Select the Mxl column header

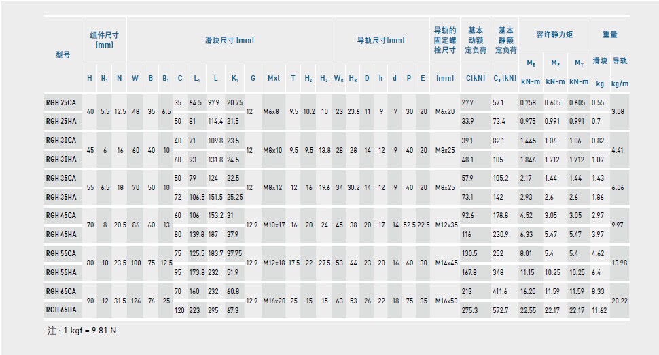[274, 78]
